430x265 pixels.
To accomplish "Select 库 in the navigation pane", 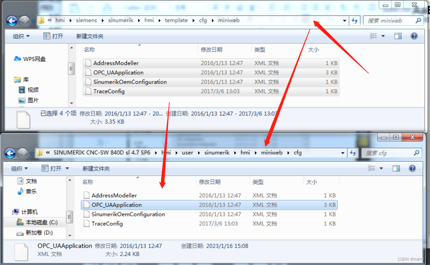I will tap(21, 79).
